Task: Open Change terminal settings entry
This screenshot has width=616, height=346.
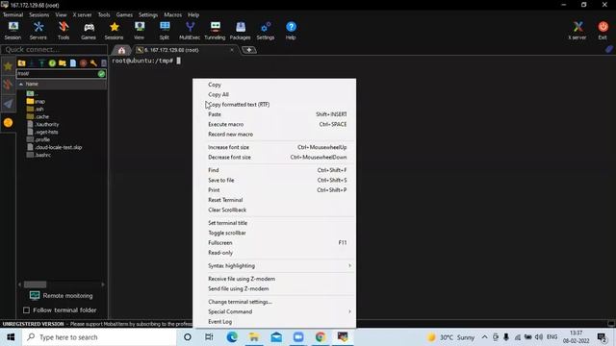Action: coord(274,302)
